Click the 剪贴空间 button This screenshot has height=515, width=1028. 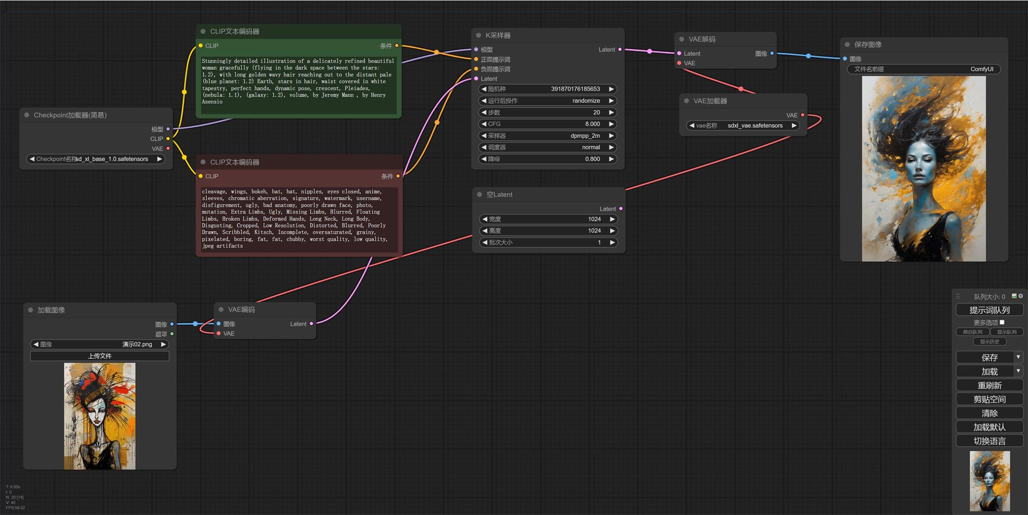point(989,399)
